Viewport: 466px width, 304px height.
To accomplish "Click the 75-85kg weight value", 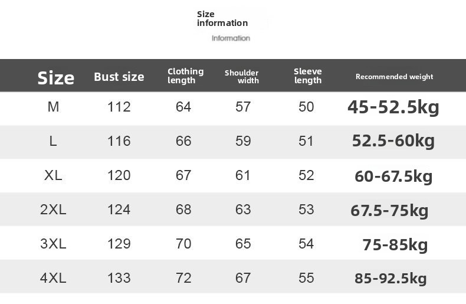I will click(395, 245).
